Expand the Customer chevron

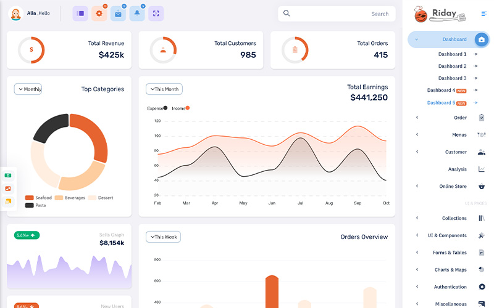click(417, 152)
